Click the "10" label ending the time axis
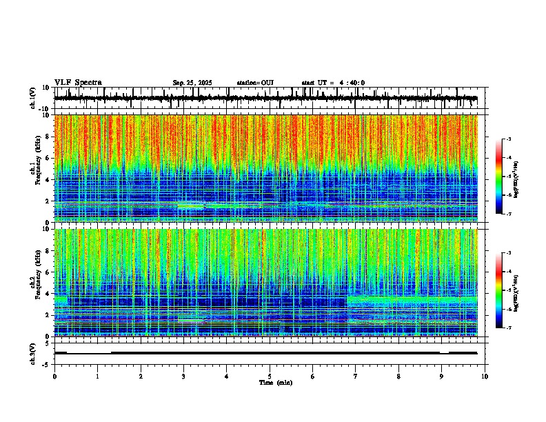Screen dimensions: 546x422 click(485, 376)
